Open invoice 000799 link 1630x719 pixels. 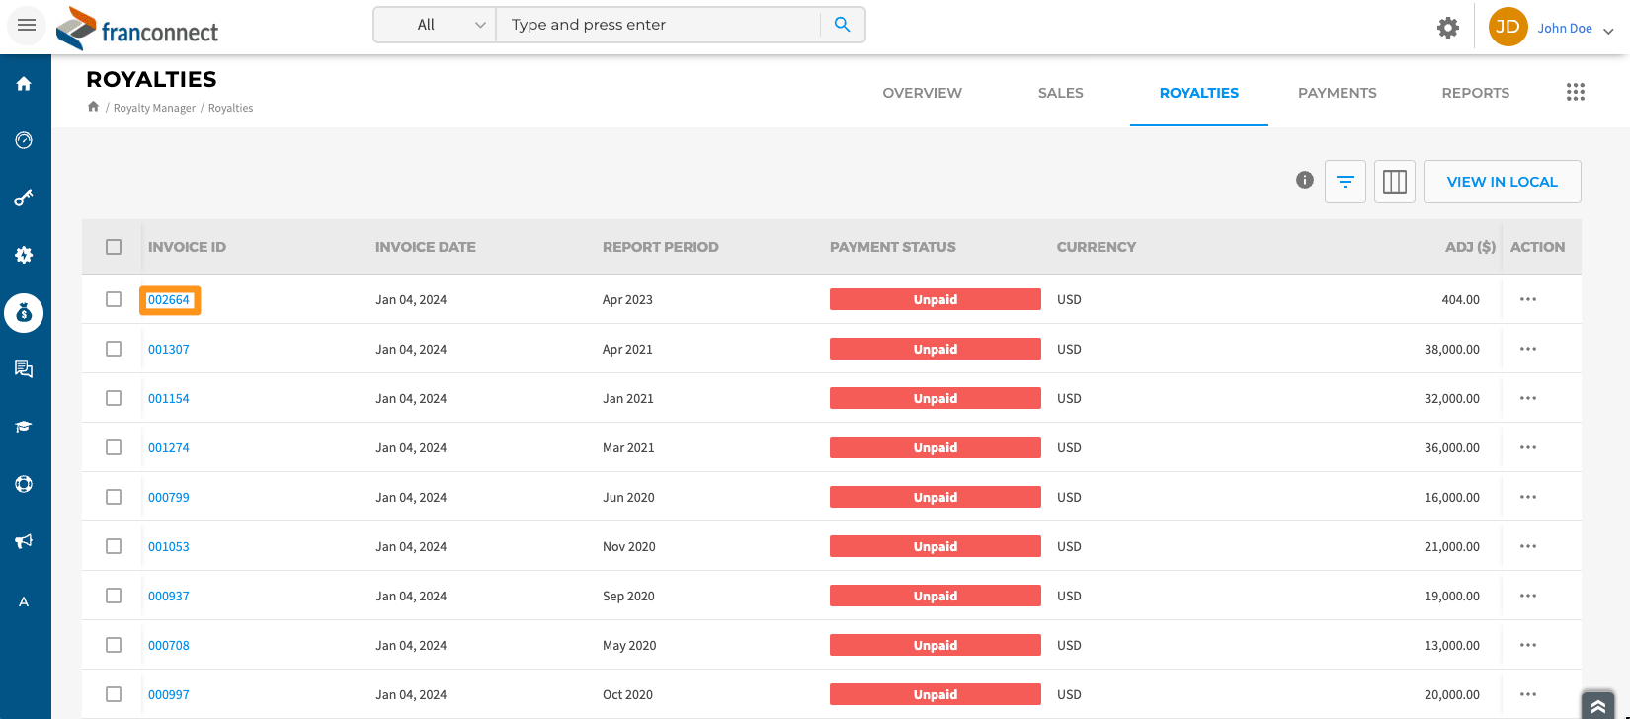coord(169,497)
